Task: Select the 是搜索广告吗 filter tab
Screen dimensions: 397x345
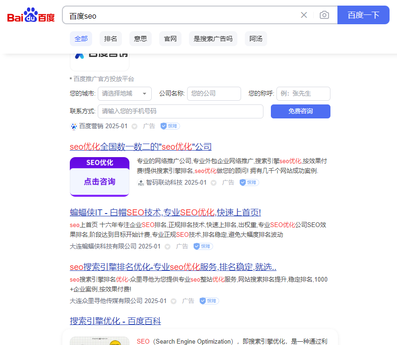Action: point(213,39)
